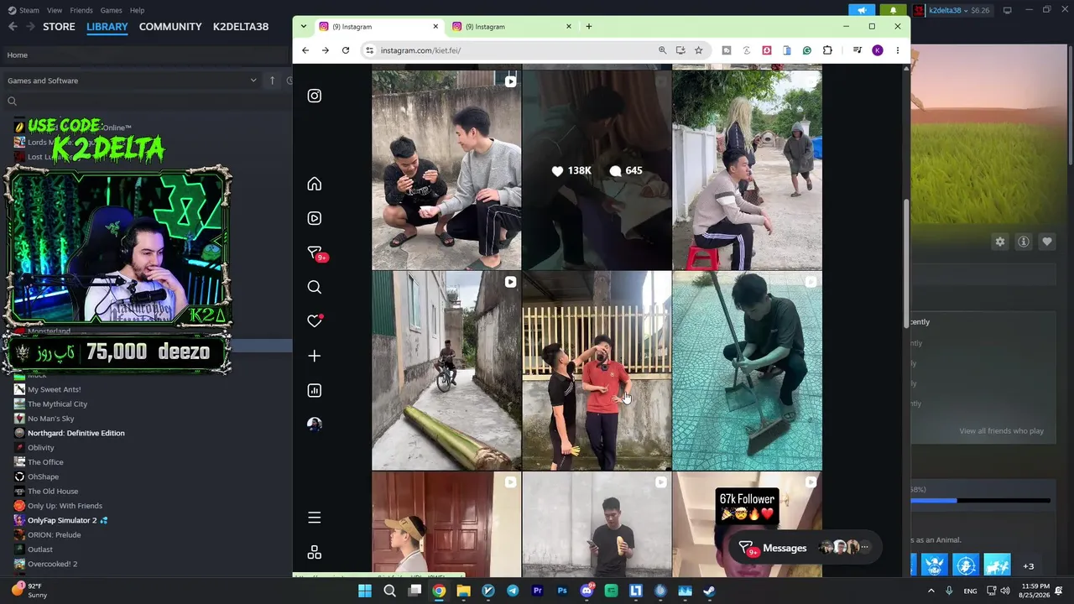
Task: Open the game info icon in the Steam window
Action: pyautogui.click(x=1024, y=242)
